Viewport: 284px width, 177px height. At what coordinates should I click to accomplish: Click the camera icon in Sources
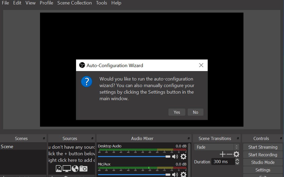[83, 169]
